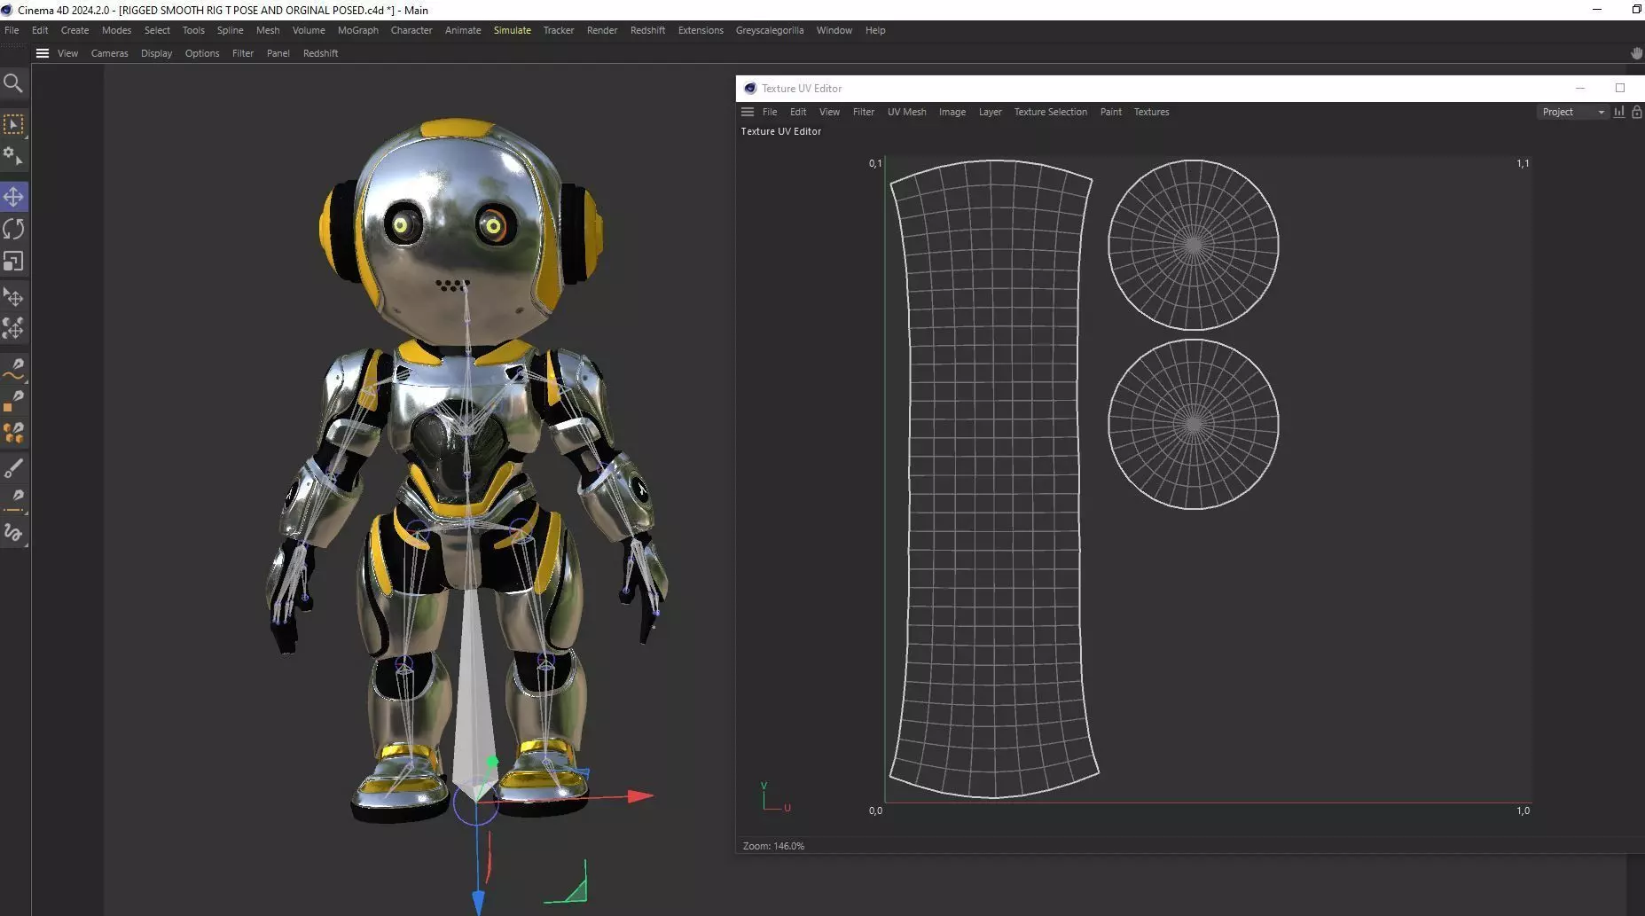Viewport: 1645px width, 916px height.
Task: Open the Extensions menu
Action: [x=701, y=30]
